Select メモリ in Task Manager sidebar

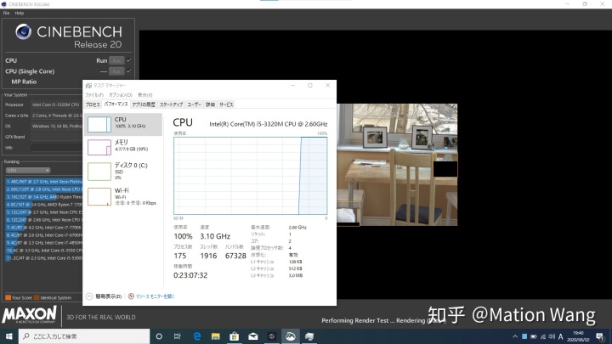pos(123,147)
